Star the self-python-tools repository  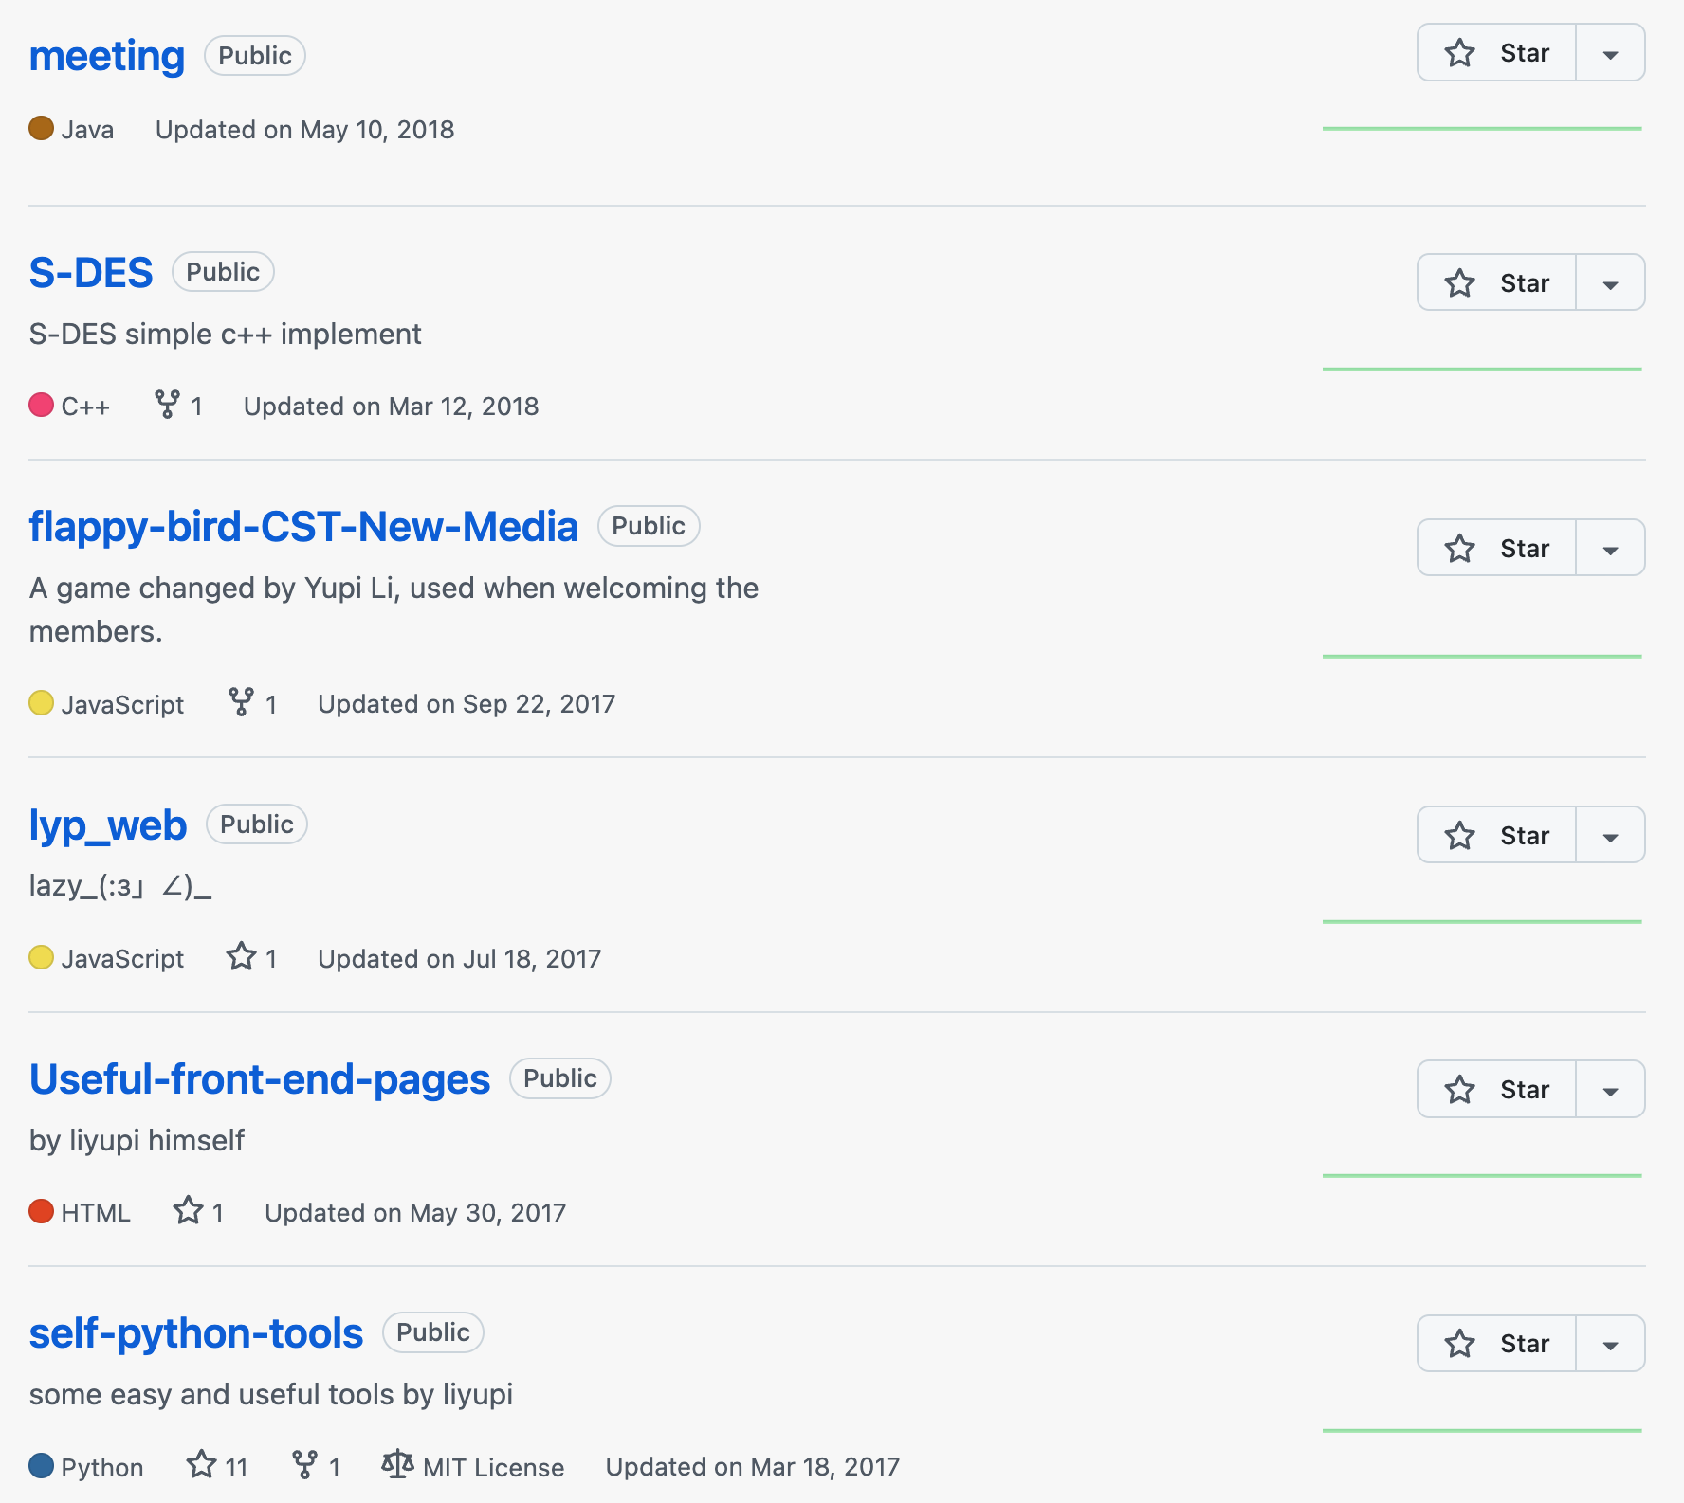click(x=1496, y=1344)
